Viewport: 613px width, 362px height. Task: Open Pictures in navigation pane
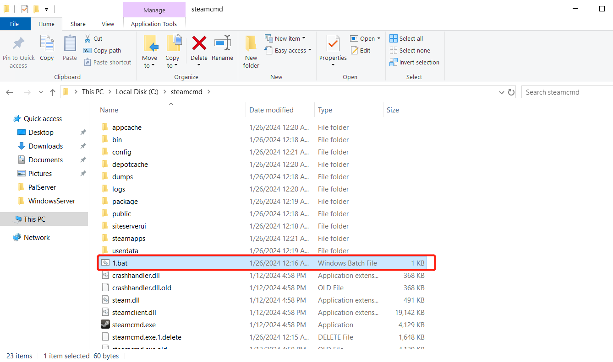(x=40, y=173)
